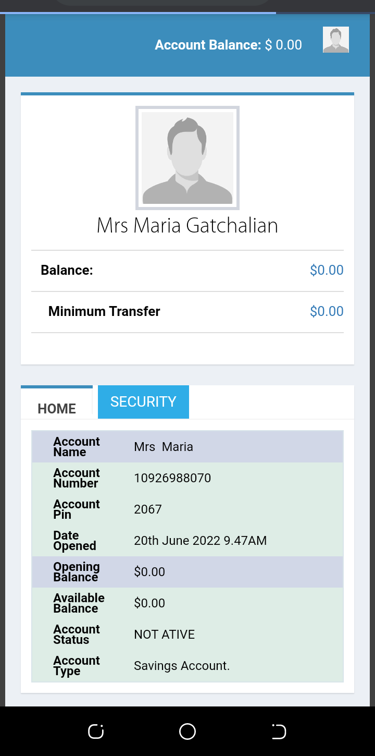The height and width of the screenshot is (756, 375).
Task: Tap the Minimum Transfer label
Action: tap(104, 311)
